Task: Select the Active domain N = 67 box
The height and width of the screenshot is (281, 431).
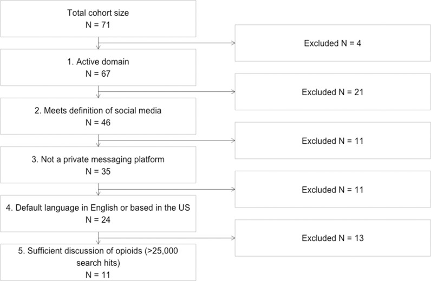Action: [98, 68]
